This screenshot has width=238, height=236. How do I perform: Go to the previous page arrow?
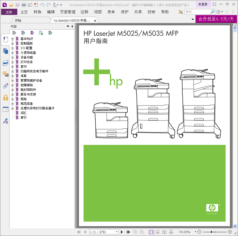pyautogui.click(x=85, y=232)
